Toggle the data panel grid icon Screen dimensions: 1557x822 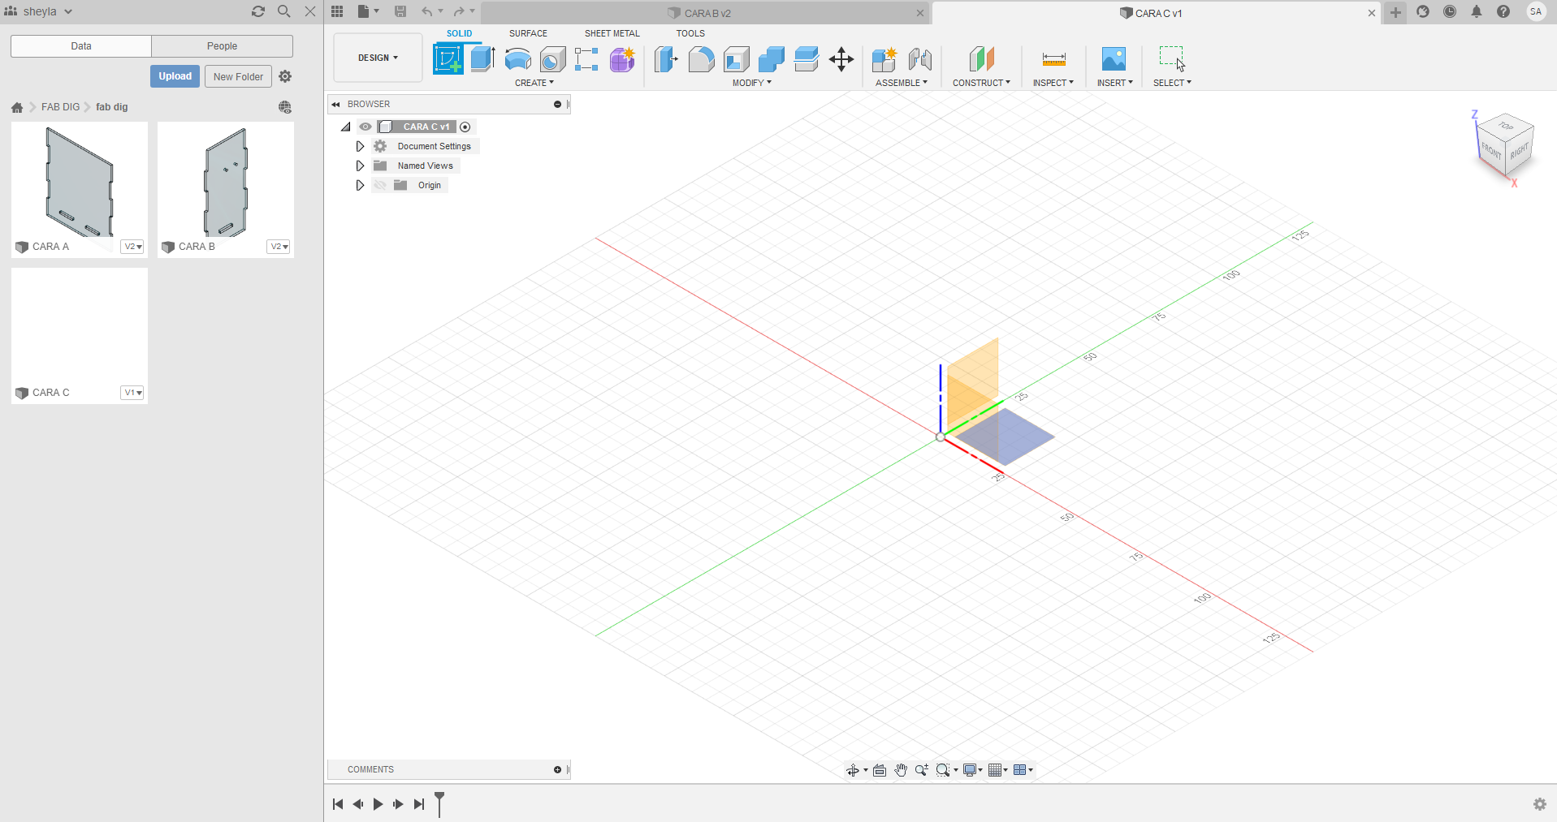337,11
